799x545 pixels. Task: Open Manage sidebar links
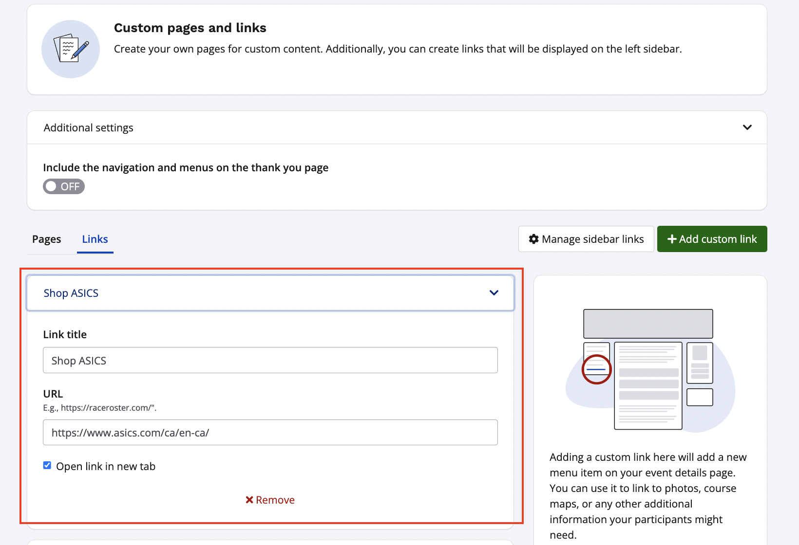click(x=586, y=239)
